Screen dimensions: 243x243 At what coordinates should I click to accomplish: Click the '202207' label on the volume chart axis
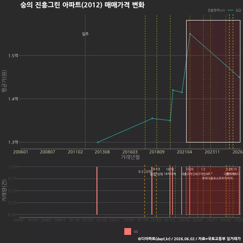click(x=198, y=220)
